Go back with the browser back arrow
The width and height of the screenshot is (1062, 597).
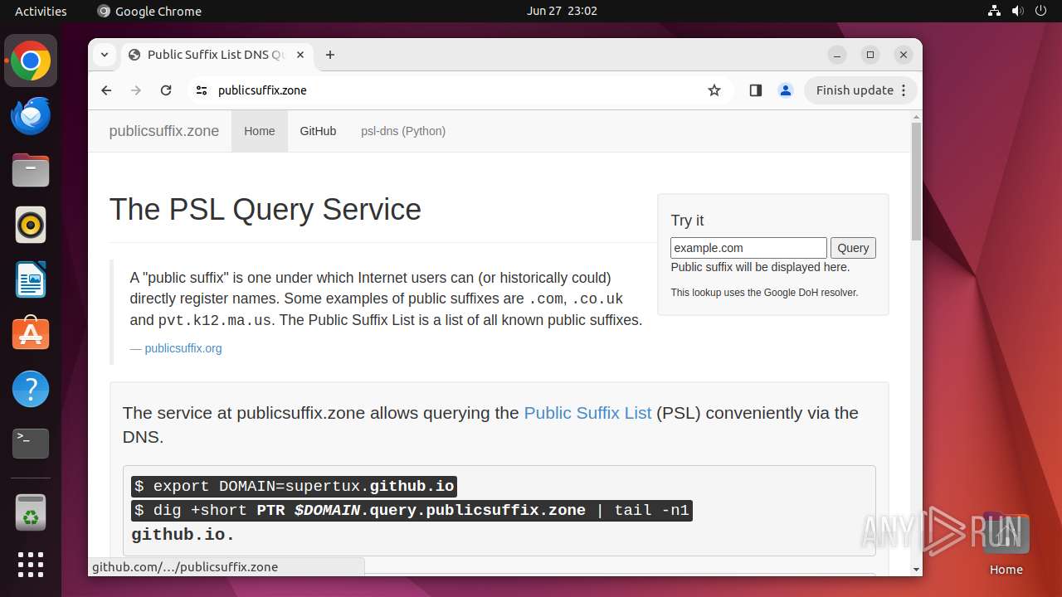point(106,90)
